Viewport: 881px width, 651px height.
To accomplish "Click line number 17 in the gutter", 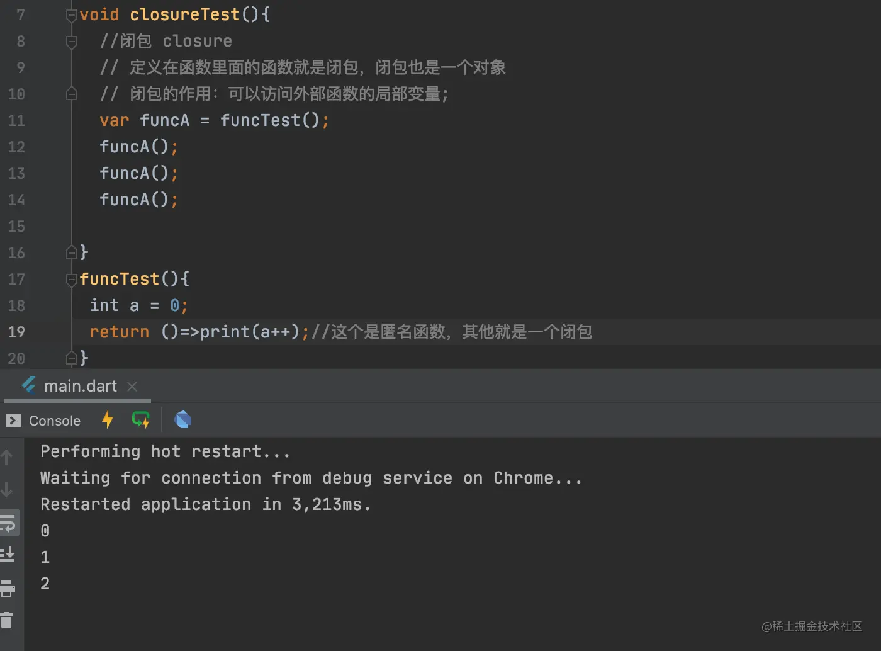I will pyautogui.click(x=16, y=280).
